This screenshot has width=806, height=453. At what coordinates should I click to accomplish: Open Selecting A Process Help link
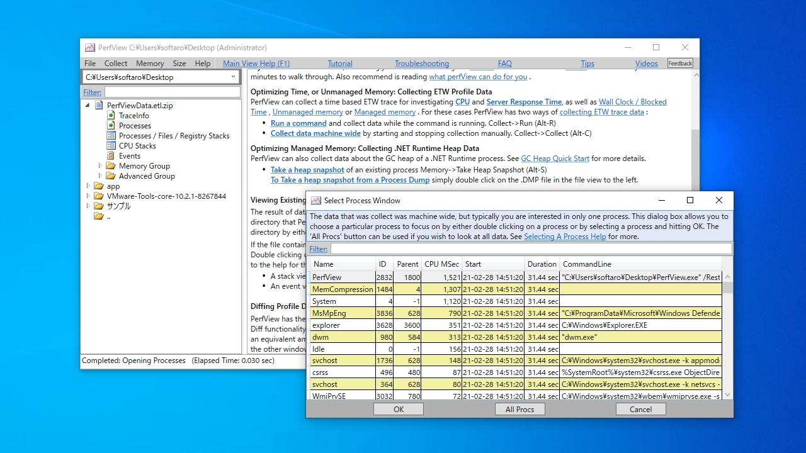coord(565,237)
